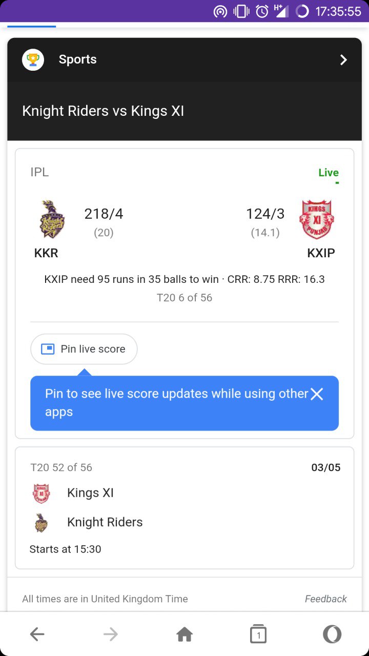
Task: Open the Sports header label
Action: pos(78,59)
